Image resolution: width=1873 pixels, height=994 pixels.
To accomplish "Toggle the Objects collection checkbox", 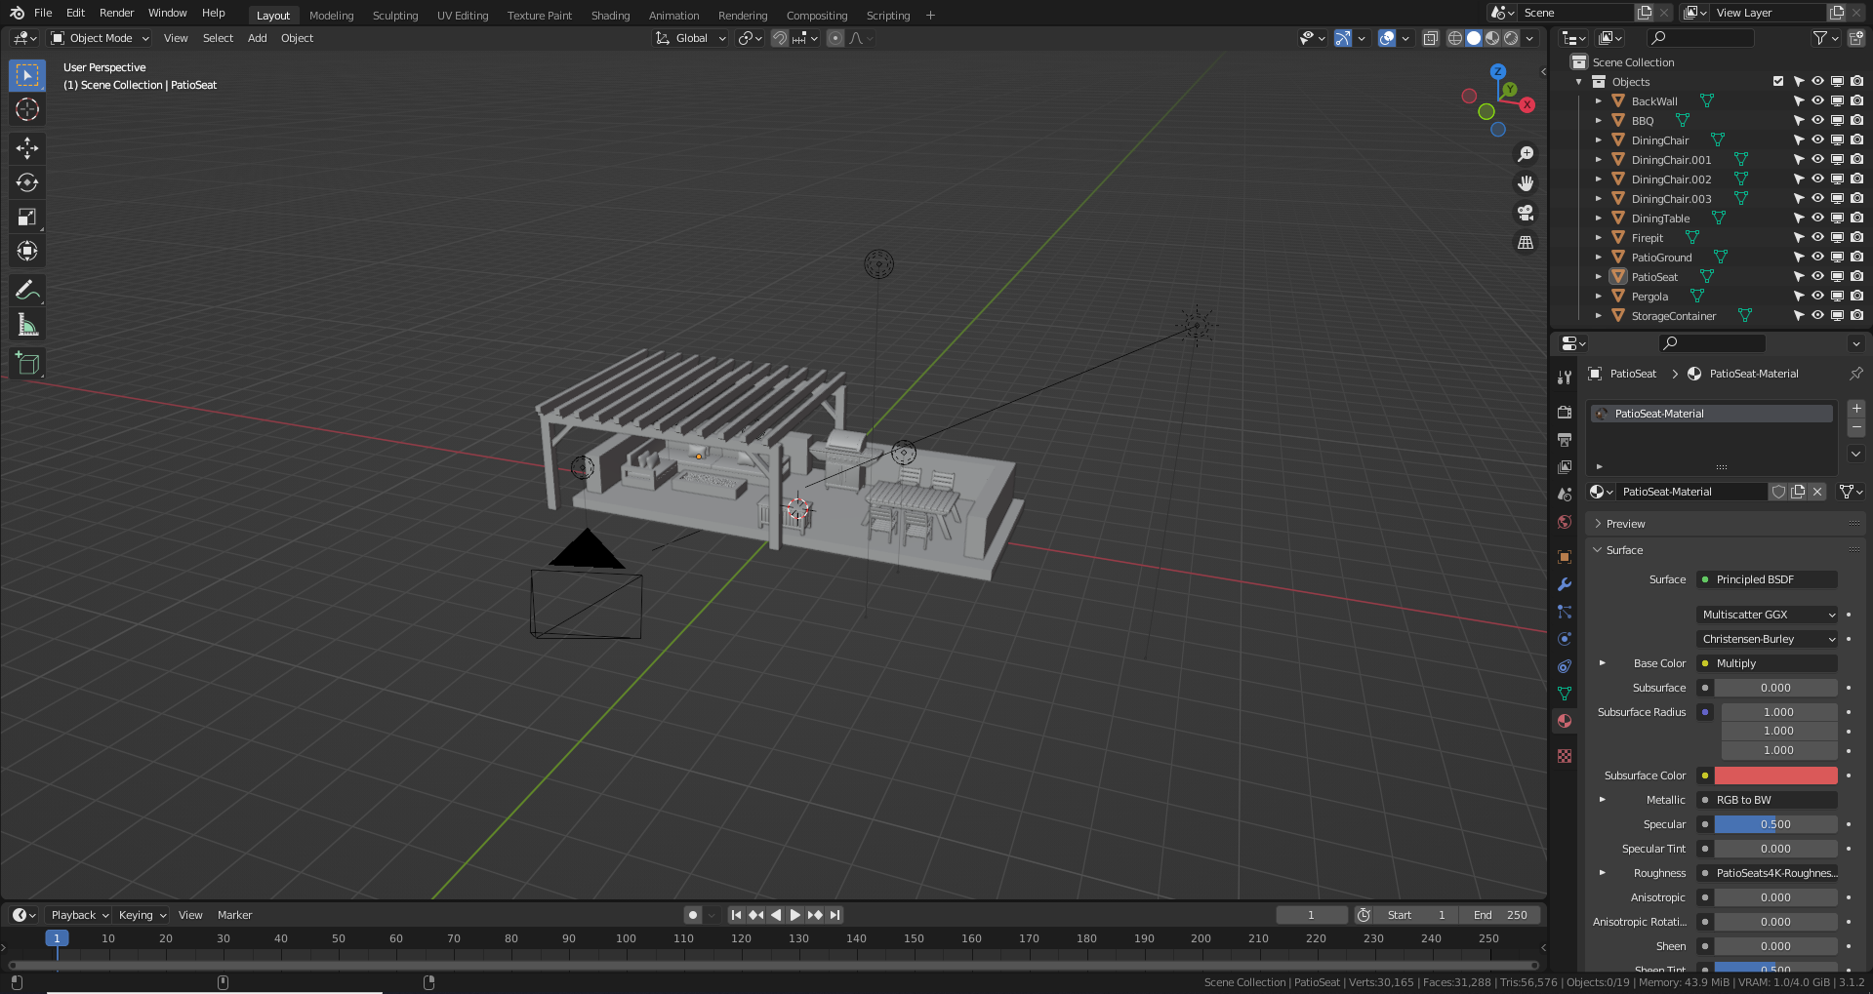I will tap(1778, 82).
